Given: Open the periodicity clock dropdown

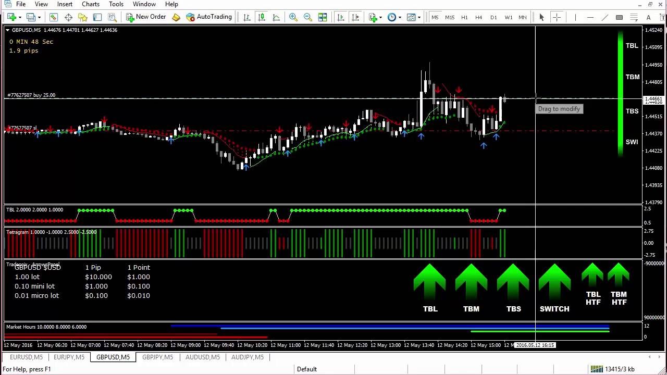Looking at the screenshot, I should click(x=394, y=17).
